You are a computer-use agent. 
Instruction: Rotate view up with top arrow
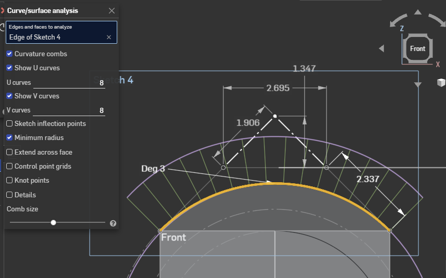[x=417, y=12]
